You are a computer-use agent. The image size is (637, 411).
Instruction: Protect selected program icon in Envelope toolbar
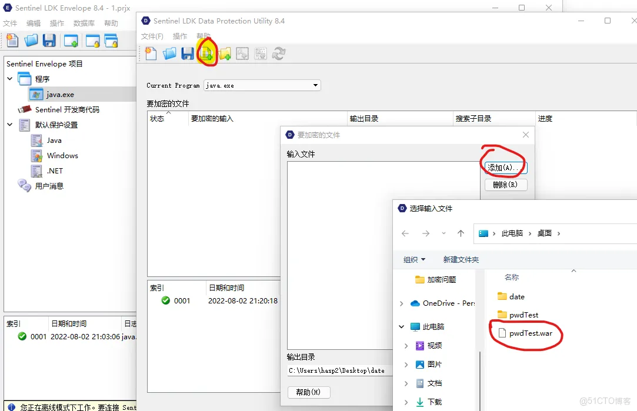click(x=92, y=41)
